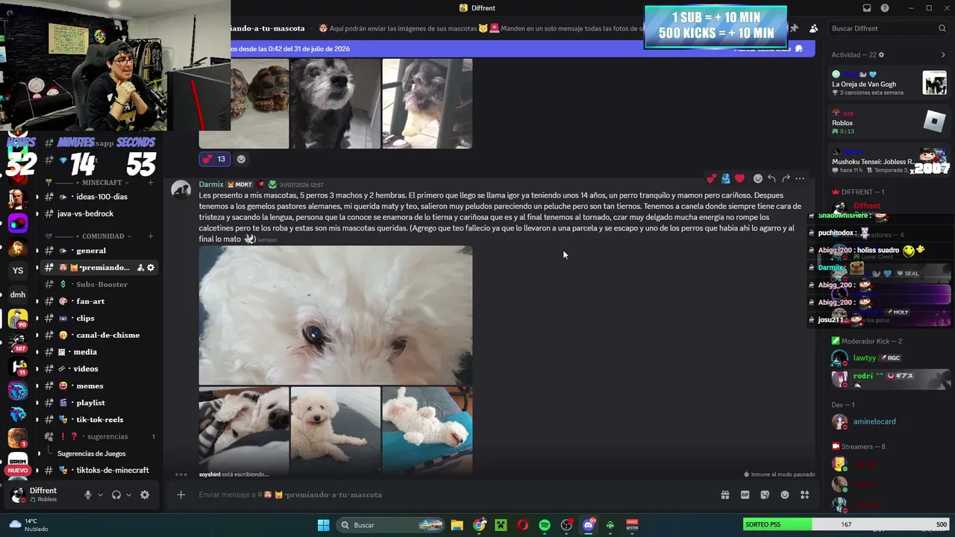Open the media channel
This screenshot has height=537, width=955.
coord(98,352)
